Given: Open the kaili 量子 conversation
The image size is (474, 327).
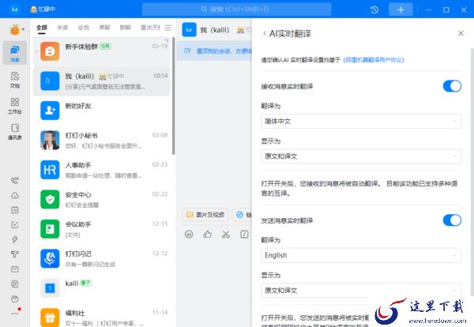Looking at the screenshot, I should (101, 288).
